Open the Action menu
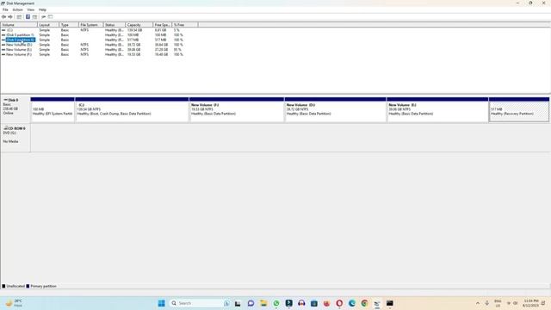Screen dimensions: 551x310 tap(17, 9)
